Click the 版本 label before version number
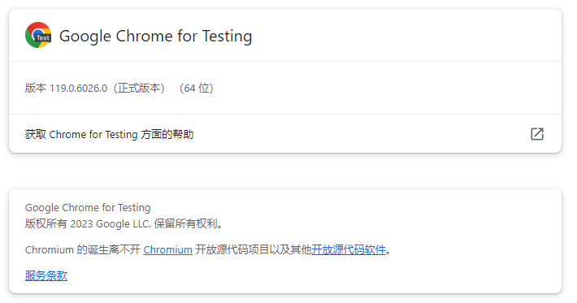Viewport: 577px width, 303px height. 35,89
